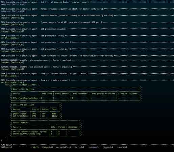Click the 'Unparsed' column header in Parser Metrics
This screenshot has width=174, height=152.
pos(73,127)
